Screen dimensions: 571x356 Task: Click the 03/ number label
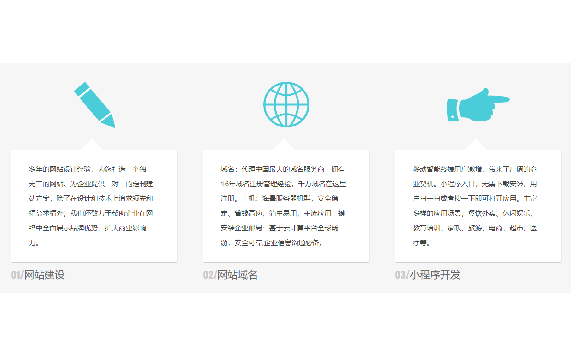point(402,275)
